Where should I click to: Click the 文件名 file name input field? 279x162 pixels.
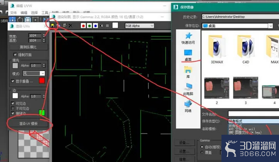[254, 114]
